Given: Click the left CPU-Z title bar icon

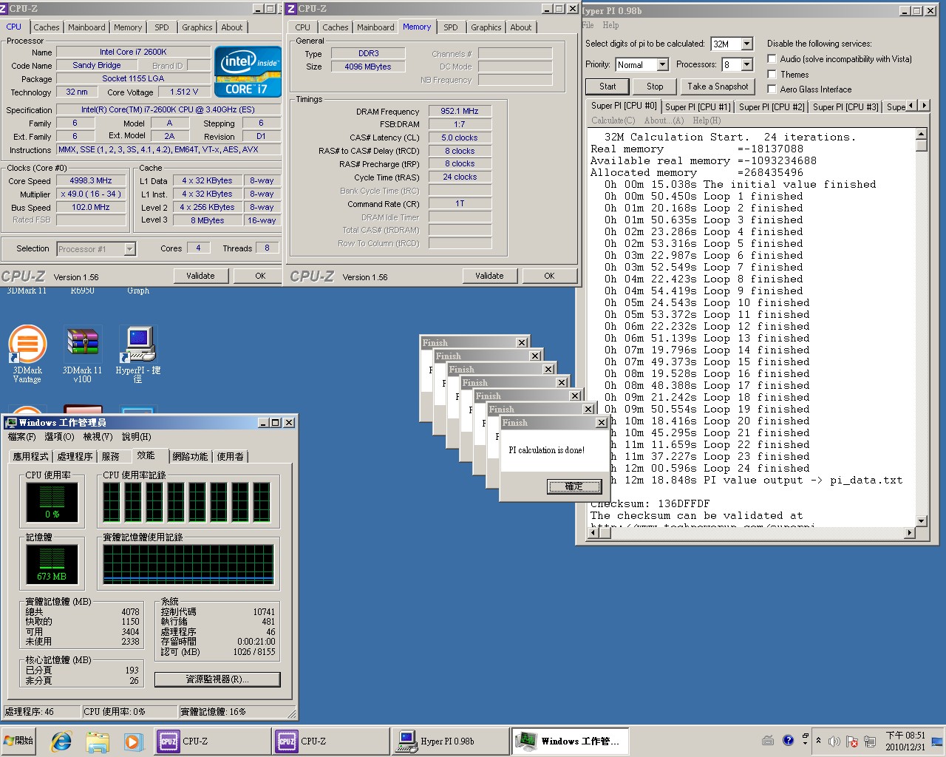Looking at the screenshot, I should click(x=4, y=9).
